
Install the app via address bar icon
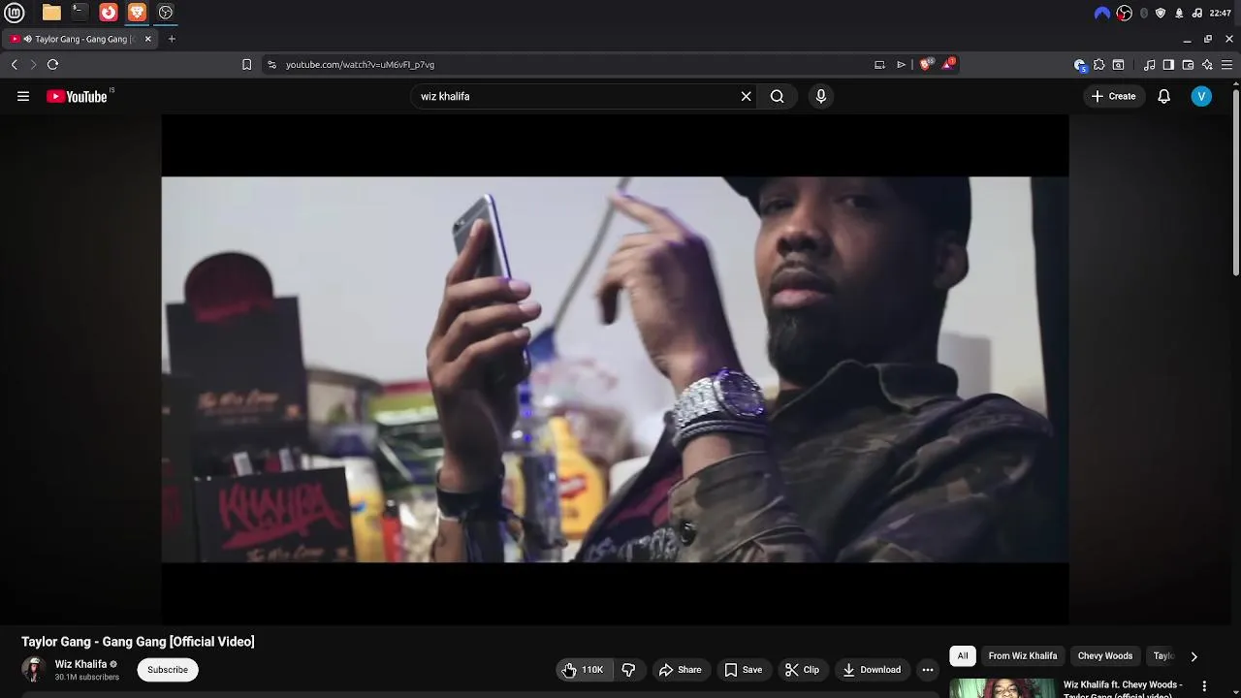[x=879, y=64]
